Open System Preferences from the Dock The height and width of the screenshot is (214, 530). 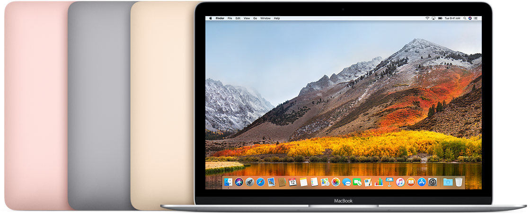[x=433, y=182]
